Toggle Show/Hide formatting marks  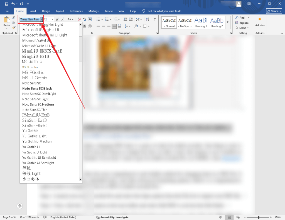tap(154, 19)
